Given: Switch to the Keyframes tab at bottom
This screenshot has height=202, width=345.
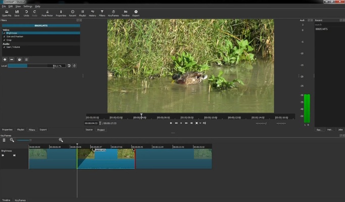Looking at the screenshot, I should 20,200.
